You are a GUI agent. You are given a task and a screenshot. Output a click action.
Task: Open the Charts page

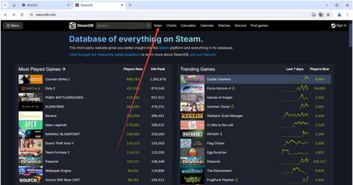pos(171,26)
